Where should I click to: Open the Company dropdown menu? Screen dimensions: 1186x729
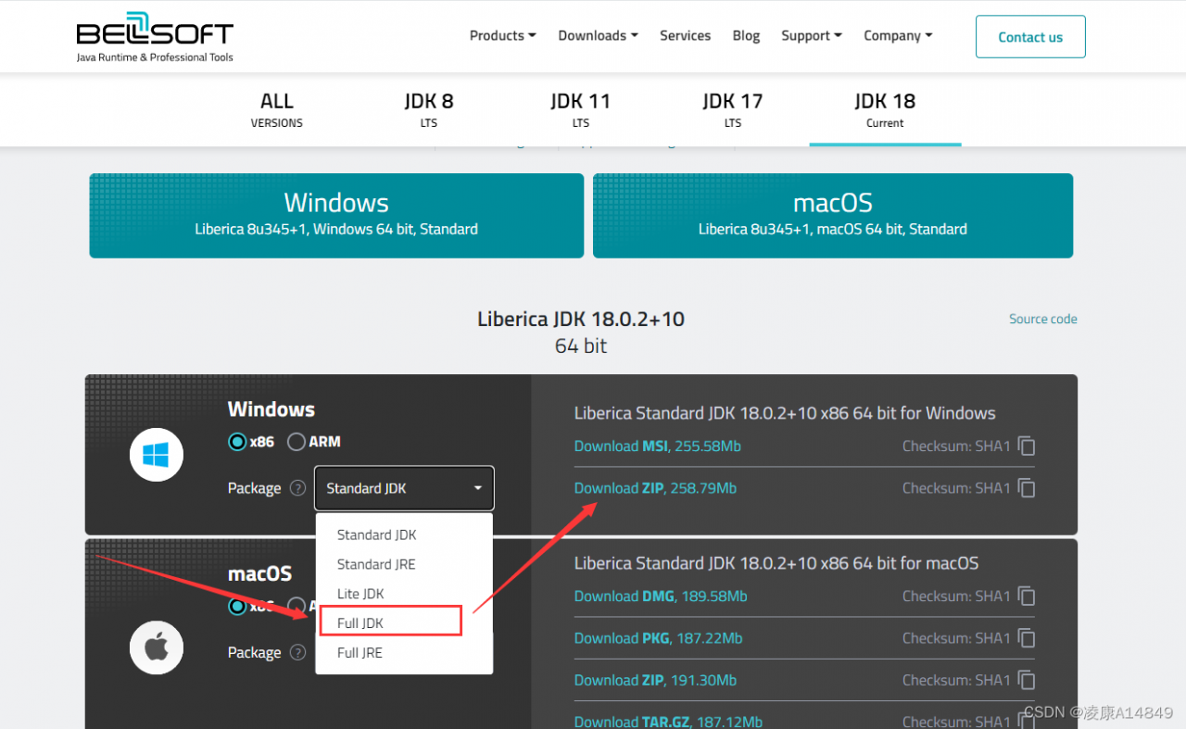898,35
